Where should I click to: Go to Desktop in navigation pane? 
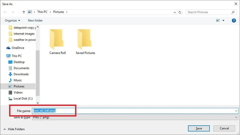coord(16,62)
